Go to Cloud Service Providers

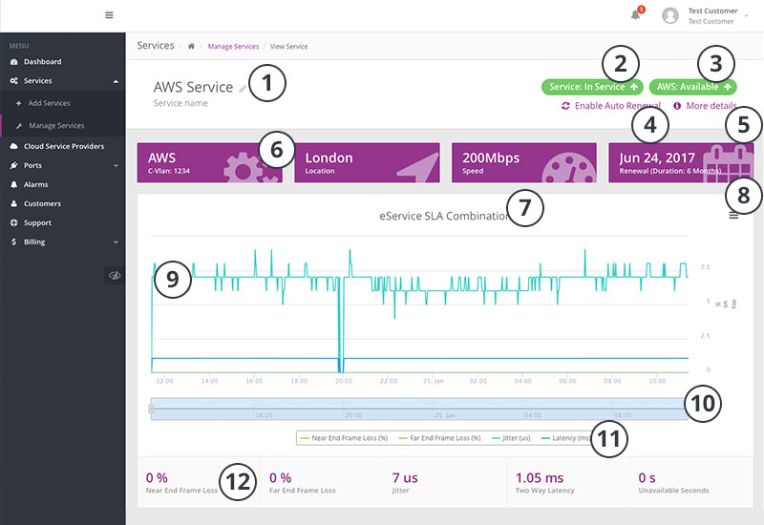tap(62, 146)
